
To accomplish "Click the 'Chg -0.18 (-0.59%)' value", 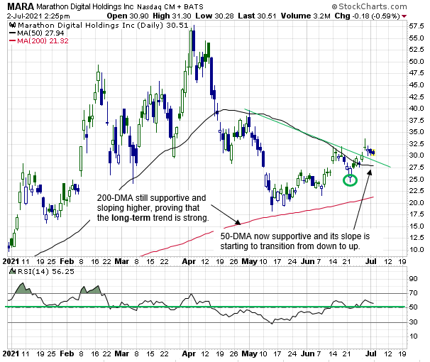I will 367,16.
